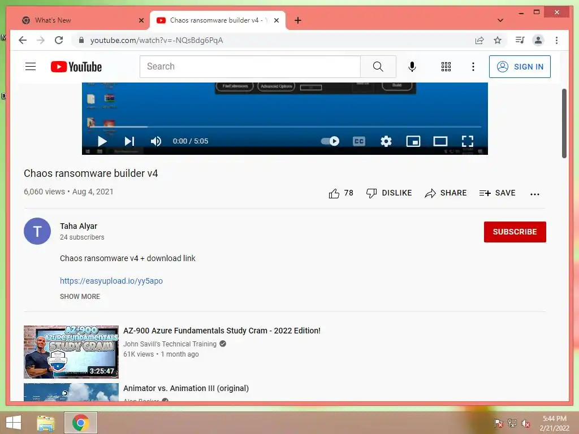Open the tab search dropdown arrow
Viewport: 579px width, 434px height.
pos(500,20)
